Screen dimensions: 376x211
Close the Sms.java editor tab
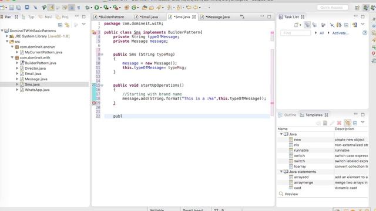pyautogui.click(x=194, y=17)
